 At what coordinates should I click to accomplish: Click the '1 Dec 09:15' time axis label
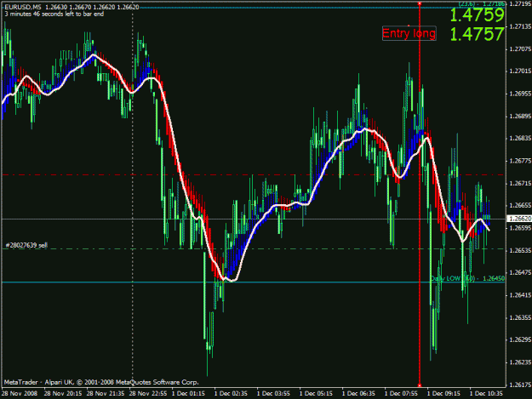pyautogui.click(x=443, y=394)
